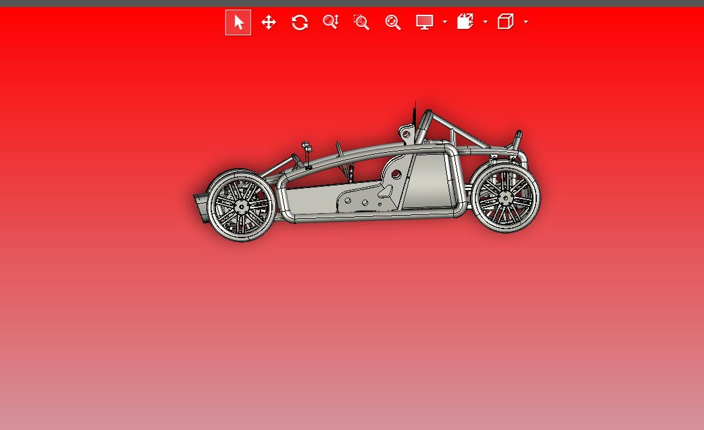The image size is (704, 430).
Task: Choose the Pan four-arrow tool
Action: click(269, 22)
